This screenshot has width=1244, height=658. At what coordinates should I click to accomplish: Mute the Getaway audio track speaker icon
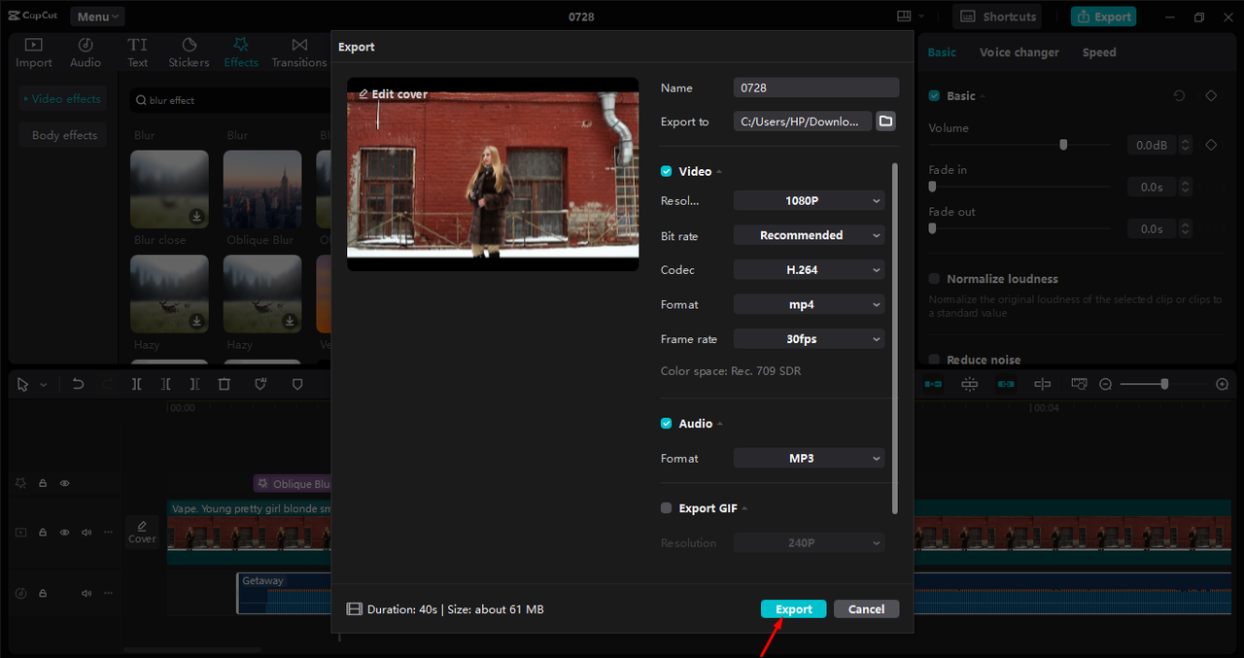tap(86, 593)
